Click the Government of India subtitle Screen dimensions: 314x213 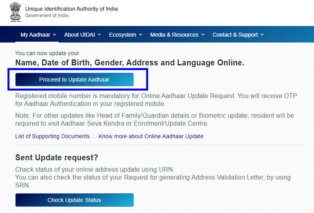(46, 15)
